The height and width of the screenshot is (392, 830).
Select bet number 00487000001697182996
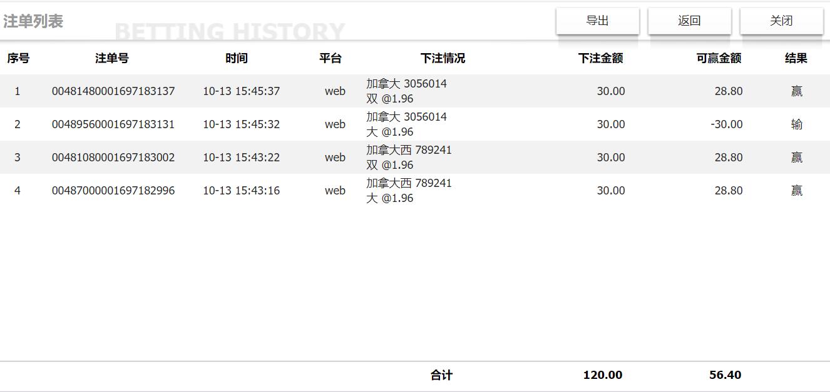pyautogui.click(x=113, y=191)
